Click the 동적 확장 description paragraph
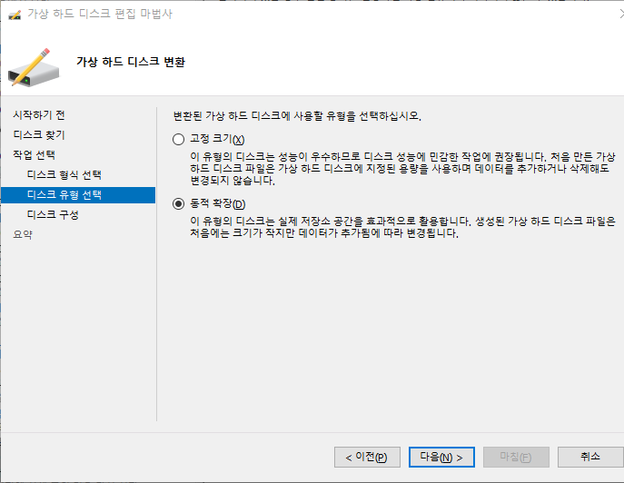The height and width of the screenshot is (483, 624). (x=402, y=227)
